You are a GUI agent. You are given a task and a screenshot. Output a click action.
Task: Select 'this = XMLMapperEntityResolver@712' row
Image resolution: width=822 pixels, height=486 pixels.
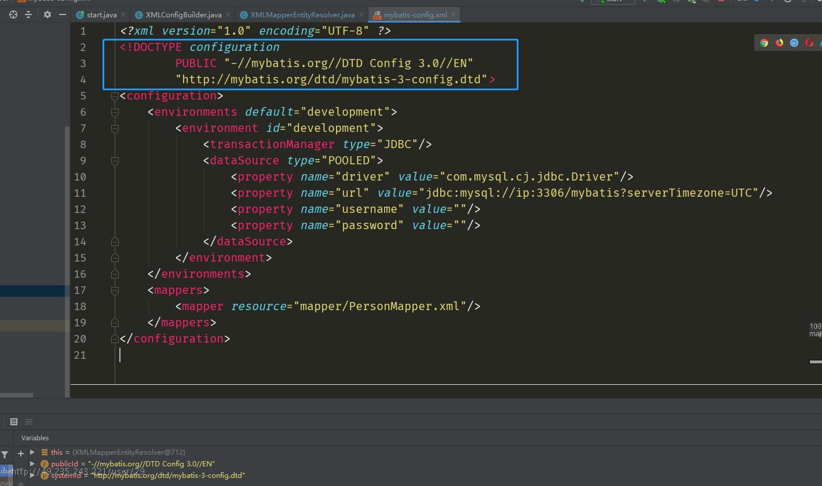pyautogui.click(x=114, y=452)
